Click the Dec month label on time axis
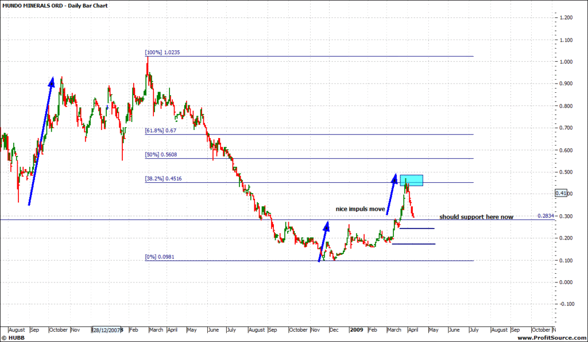The width and height of the screenshot is (588, 342). point(334,330)
